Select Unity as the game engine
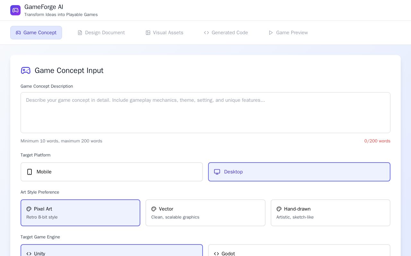This screenshot has width=411, height=256. [112, 250]
